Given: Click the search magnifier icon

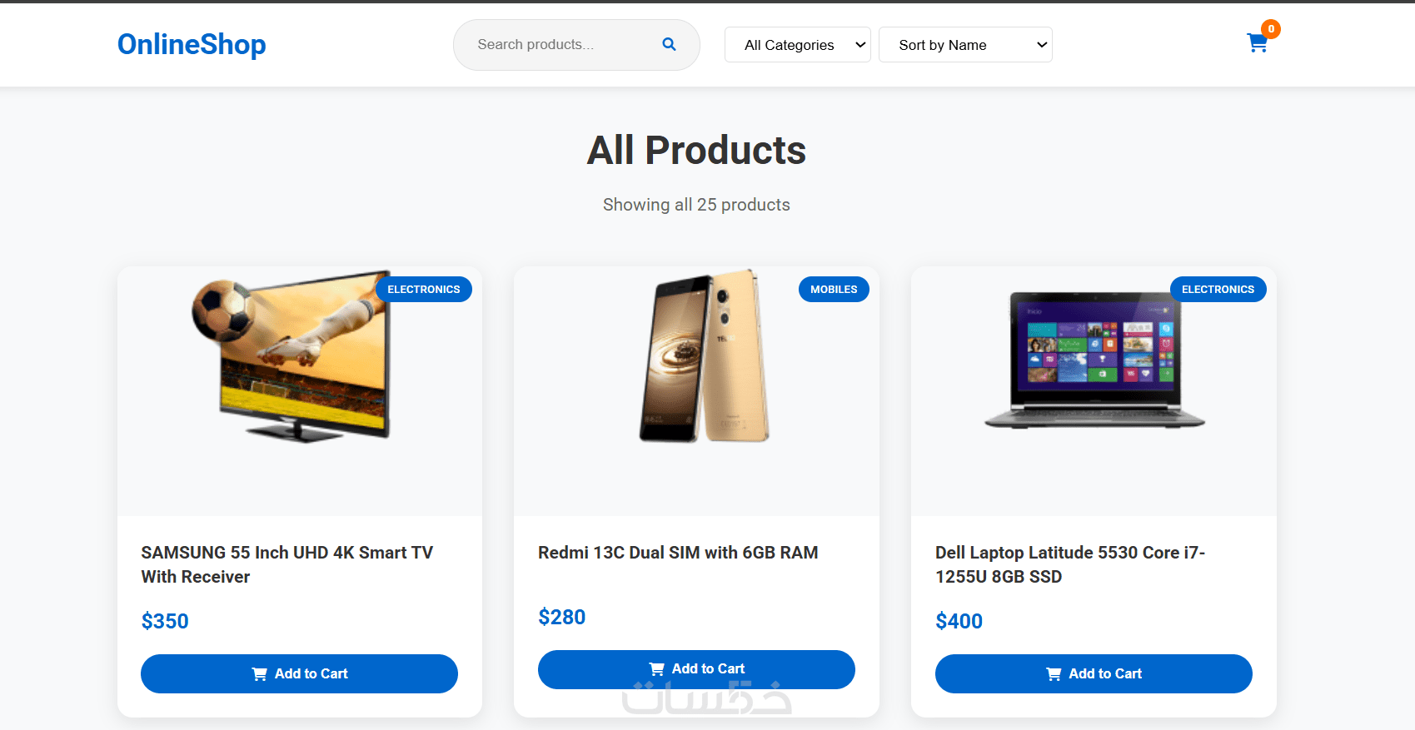Looking at the screenshot, I should 669,44.
